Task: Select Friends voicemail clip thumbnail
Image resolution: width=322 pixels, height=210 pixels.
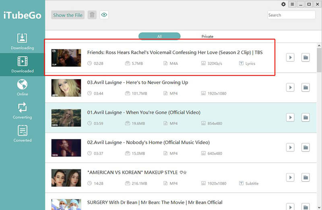Action: coord(66,58)
